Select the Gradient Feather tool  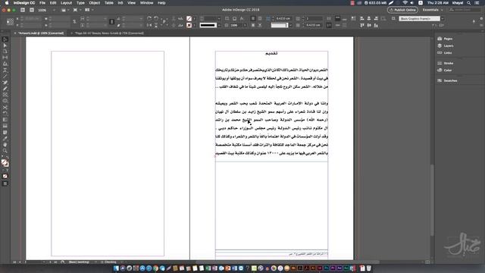pos(5,126)
